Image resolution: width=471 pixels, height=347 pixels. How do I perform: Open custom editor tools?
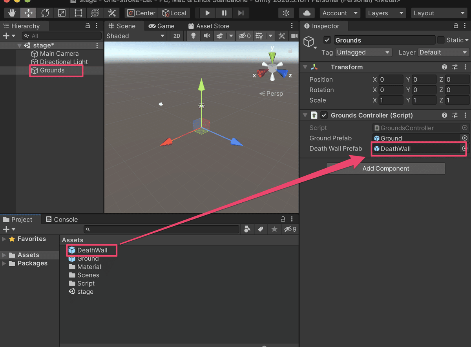point(112,13)
